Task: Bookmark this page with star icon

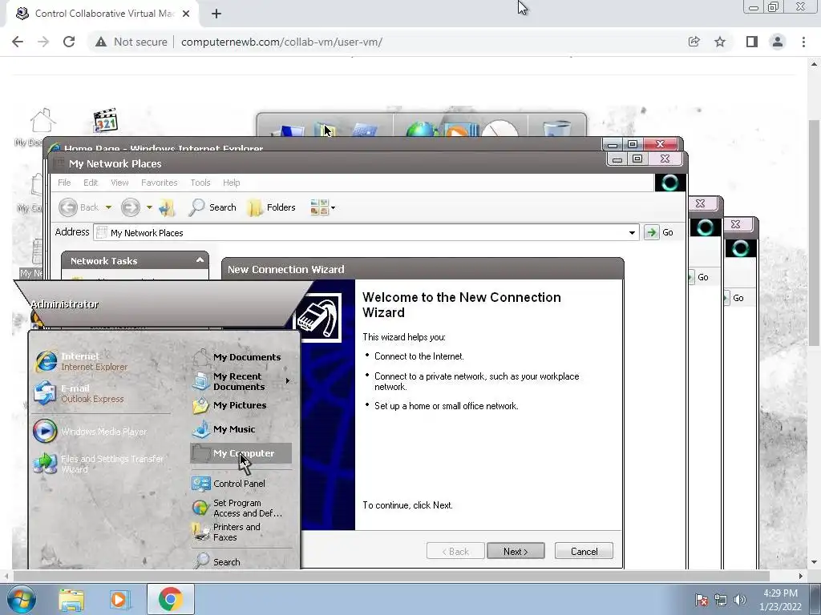Action: (720, 42)
